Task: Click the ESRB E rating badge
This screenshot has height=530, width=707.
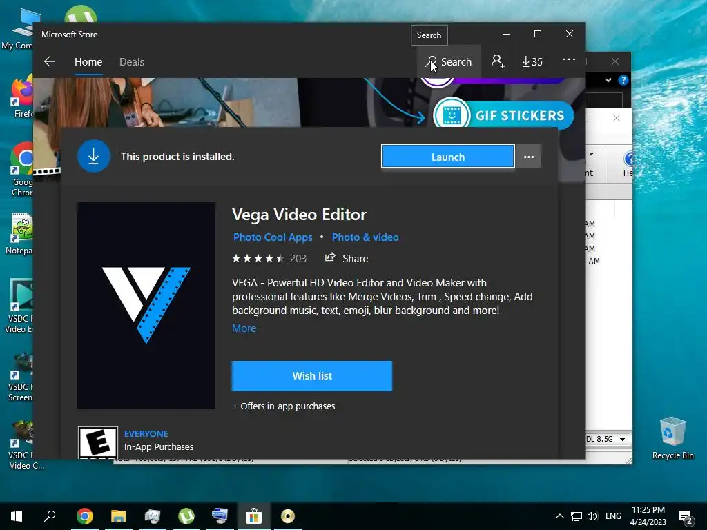Action: tap(98, 442)
